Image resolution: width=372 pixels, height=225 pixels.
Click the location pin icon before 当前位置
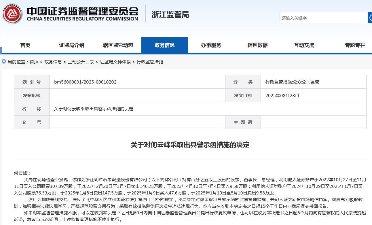[x=4, y=62]
